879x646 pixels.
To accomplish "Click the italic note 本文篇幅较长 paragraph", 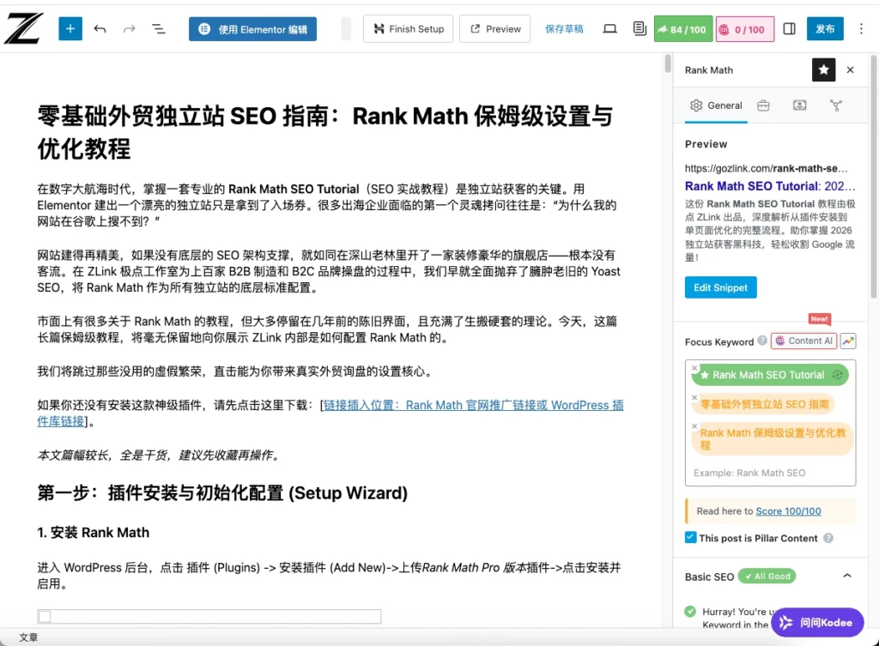I will pos(159,455).
